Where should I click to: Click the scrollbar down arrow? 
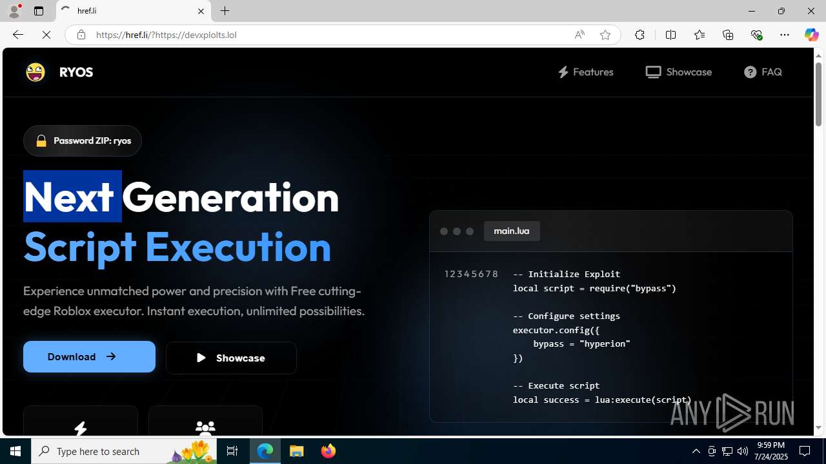[x=818, y=428]
